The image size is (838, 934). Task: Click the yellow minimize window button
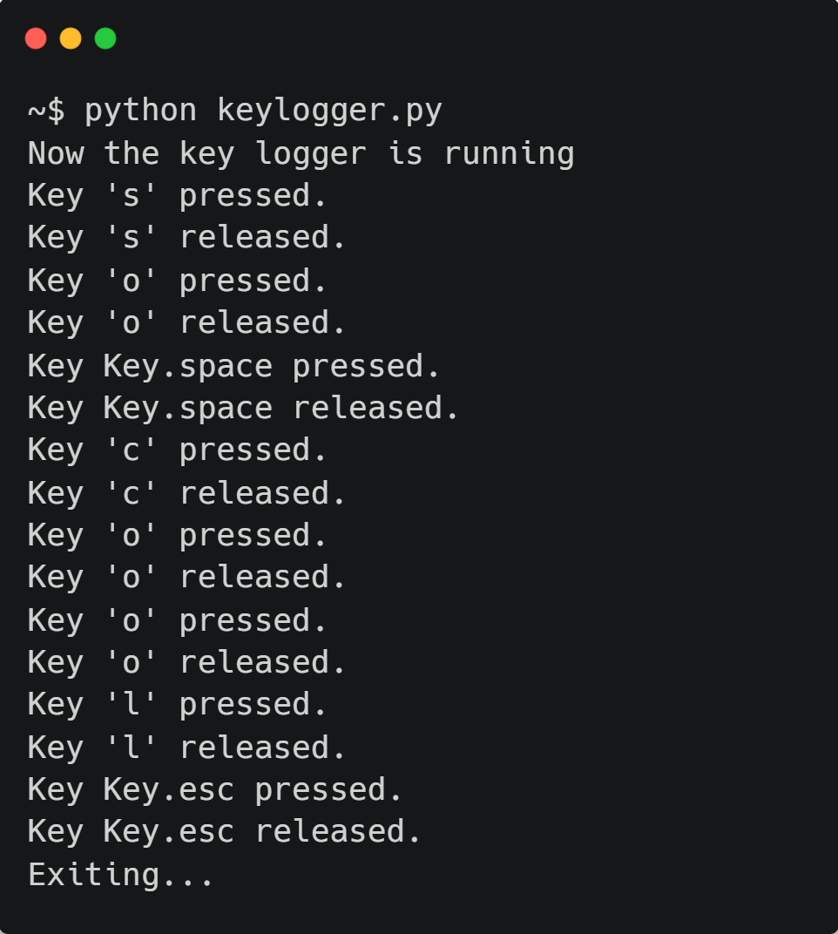(x=71, y=38)
